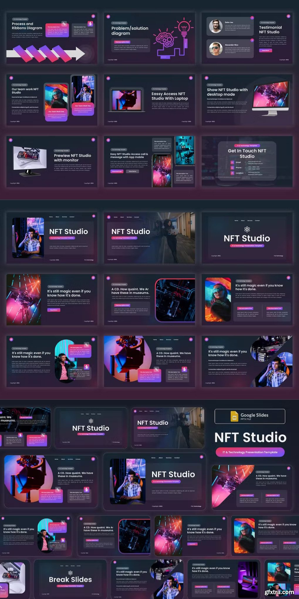This screenshot has width=299, height=599.
Task: Click Show NFT Studio with desktop mode heading
Action: [227, 92]
